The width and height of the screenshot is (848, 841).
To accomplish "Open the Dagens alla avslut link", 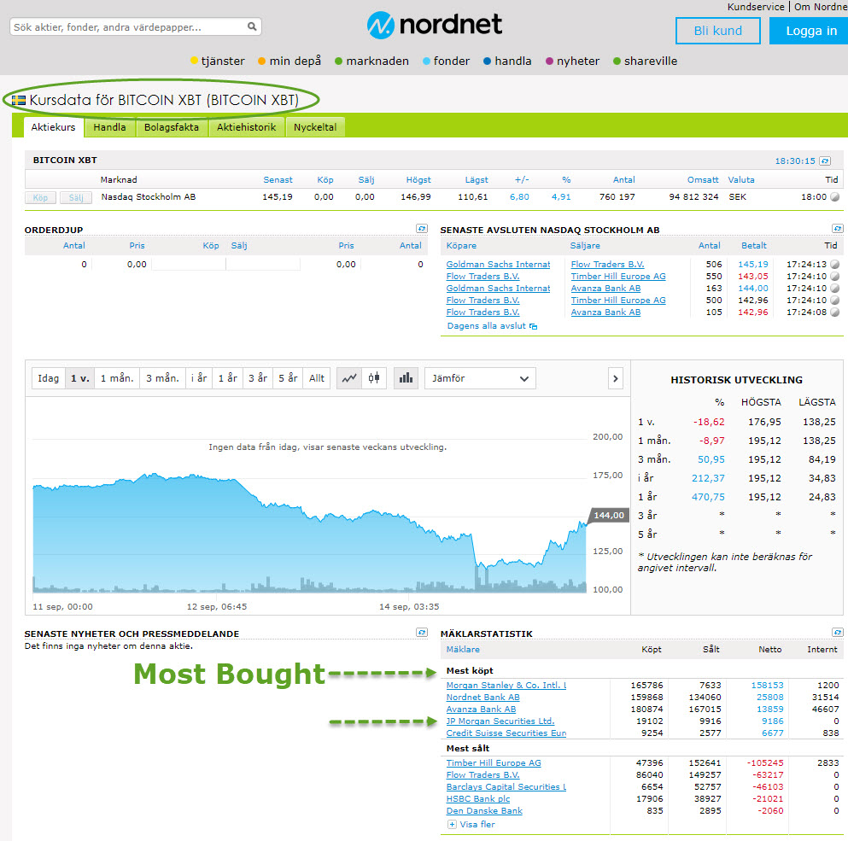I will (x=486, y=325).
